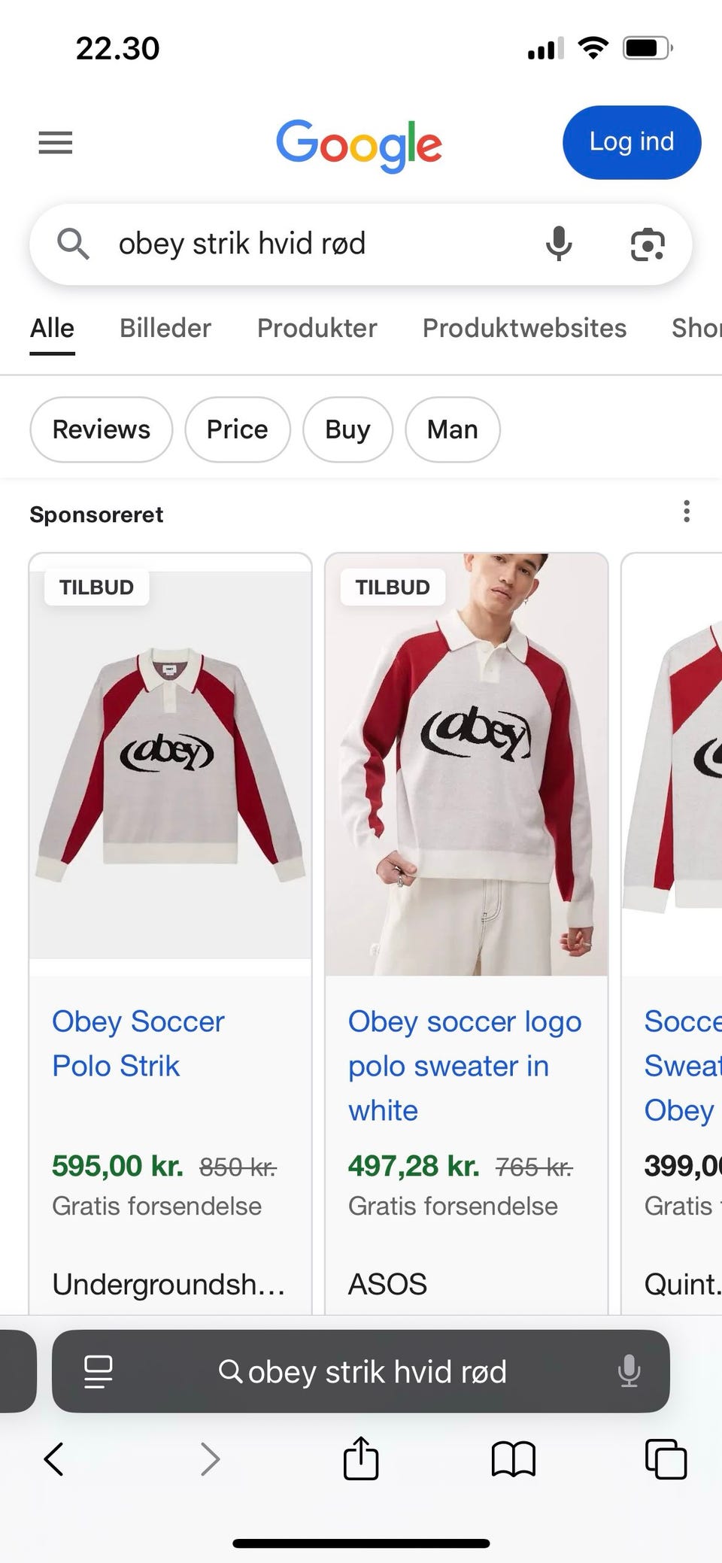Screen dimensions: 722x1563
Task: Tap the Google search text field
Action: (x=316, y=244)
